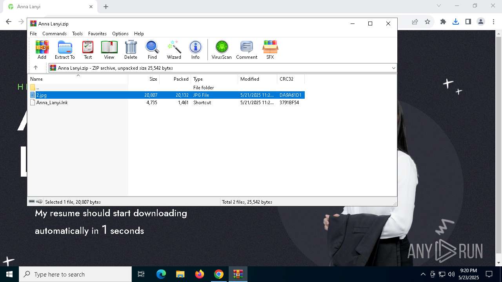Click the Delete toolbar icon

click(131, 50)
